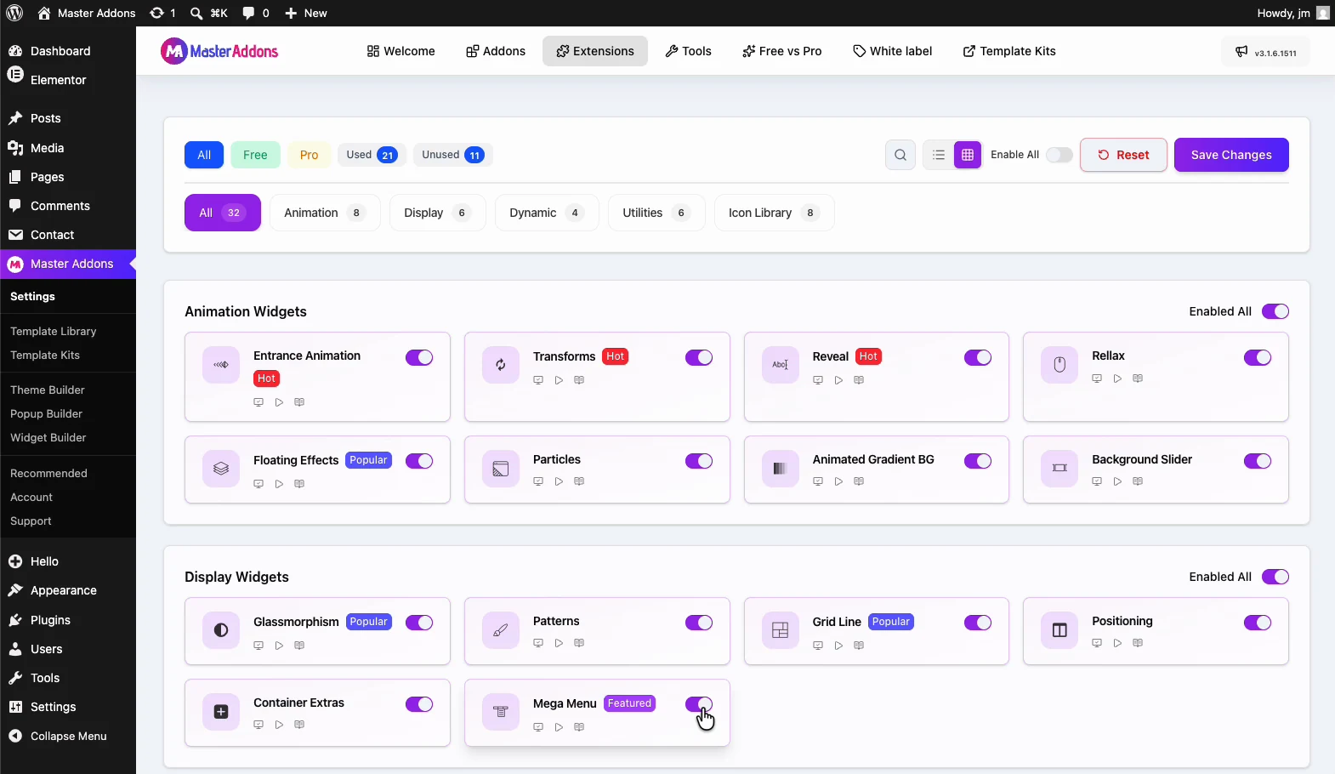Image resolution: width=1335 pixels, height=774 pixels.
Task: Filter by Animation category
Action: coord(325,213)
